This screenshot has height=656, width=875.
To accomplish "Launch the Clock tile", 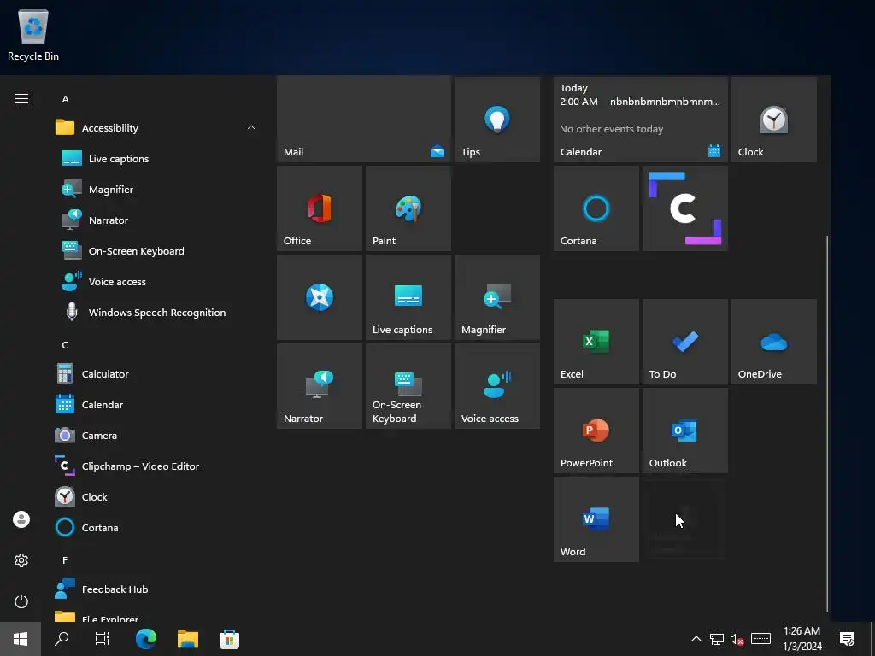I will [x=774, y=120].
